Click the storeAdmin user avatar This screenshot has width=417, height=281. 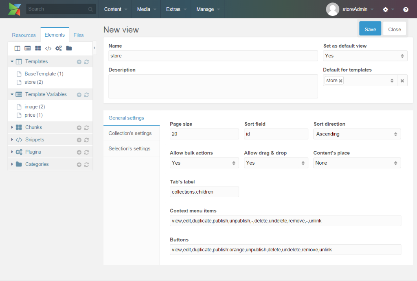(x=332, y=9)
